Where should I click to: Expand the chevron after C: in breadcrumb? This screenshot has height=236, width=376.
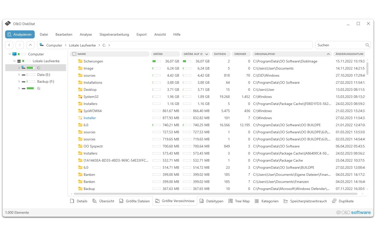pyautogui.click(x=109, y=45)
